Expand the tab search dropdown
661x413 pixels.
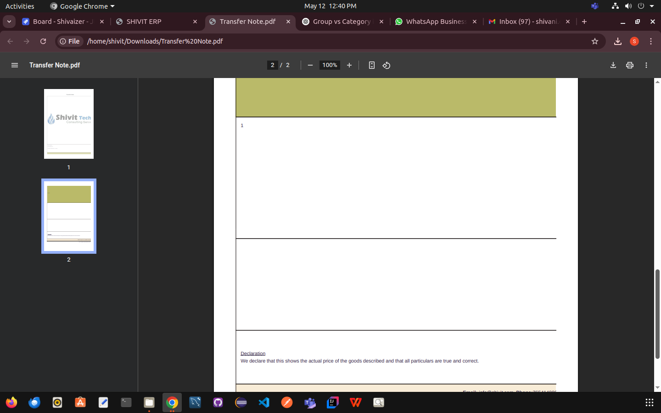coord(9,22)
